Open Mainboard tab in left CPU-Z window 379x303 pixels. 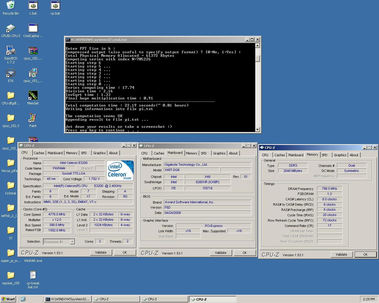pyautogui.click(x=55, y=153)
